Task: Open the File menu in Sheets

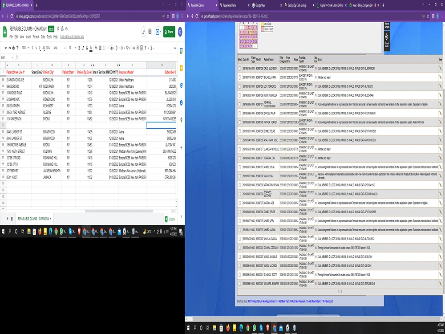Action: pos(11,37)
